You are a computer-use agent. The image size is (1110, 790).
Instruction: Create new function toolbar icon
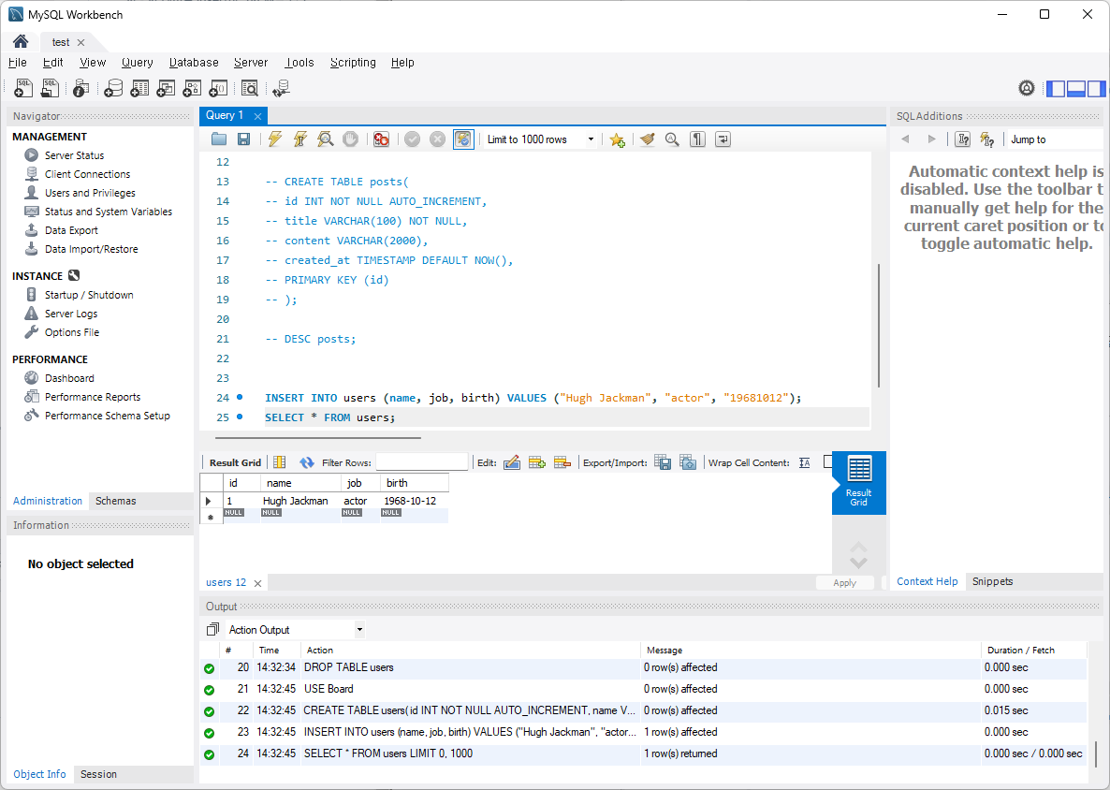pos(219,88)
